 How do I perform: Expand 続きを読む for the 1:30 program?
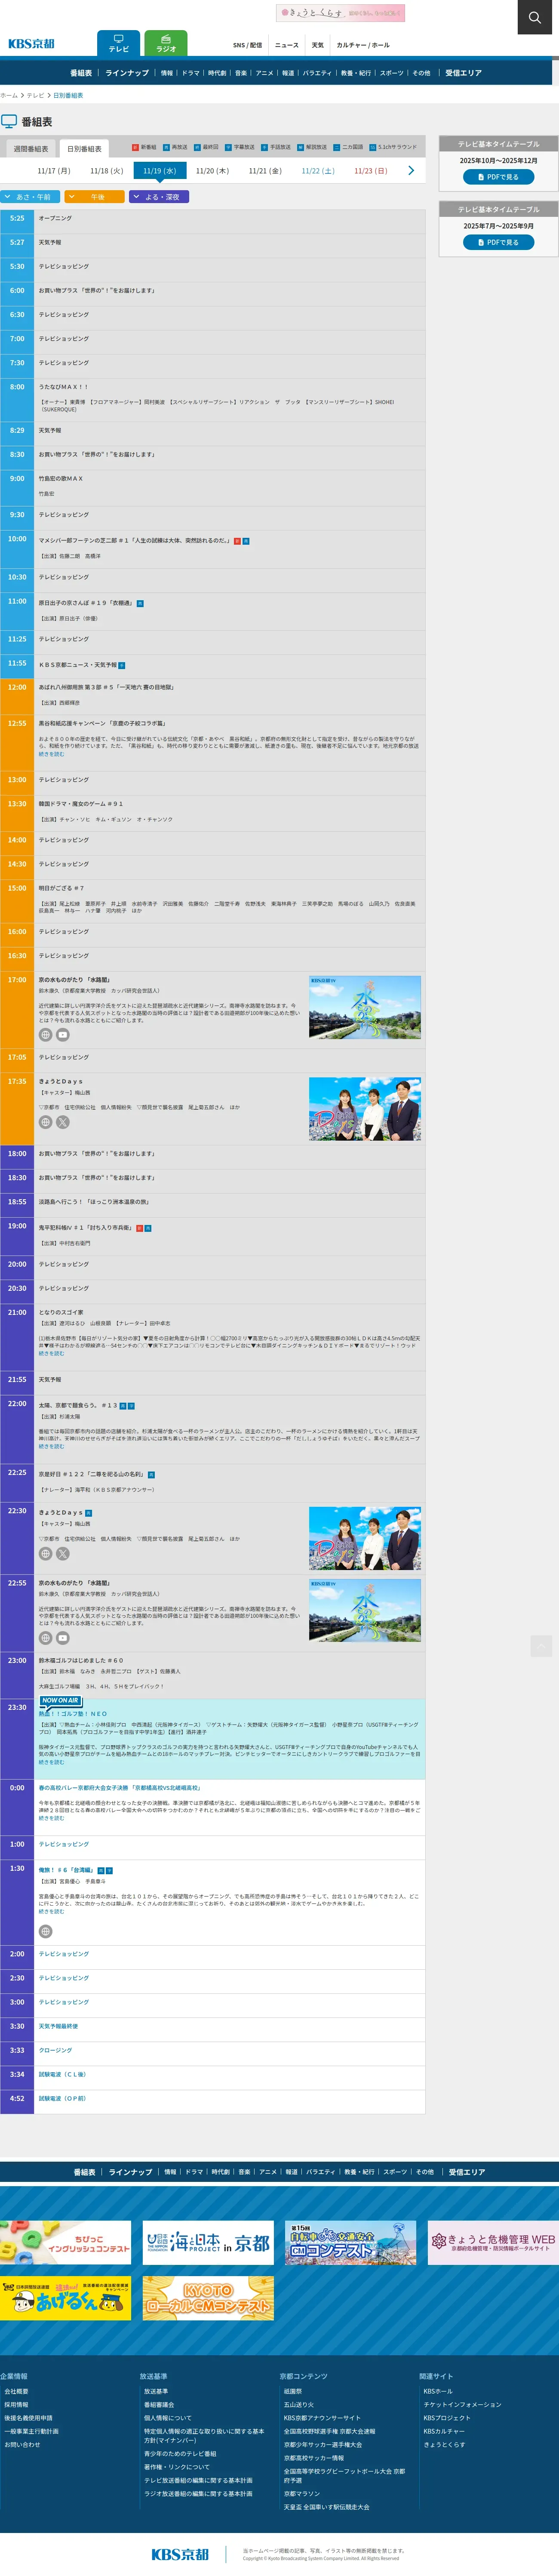coord(51,1911)
